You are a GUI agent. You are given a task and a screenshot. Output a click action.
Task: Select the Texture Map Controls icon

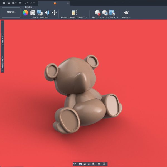pyautogui.click(x=47, y=13)
